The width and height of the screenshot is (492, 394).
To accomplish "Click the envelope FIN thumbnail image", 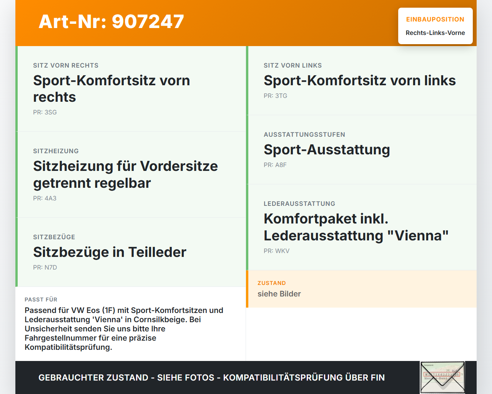I will 442,377.
